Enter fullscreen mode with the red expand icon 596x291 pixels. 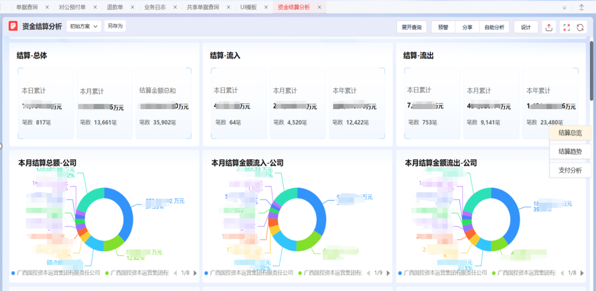coord(567,28)
